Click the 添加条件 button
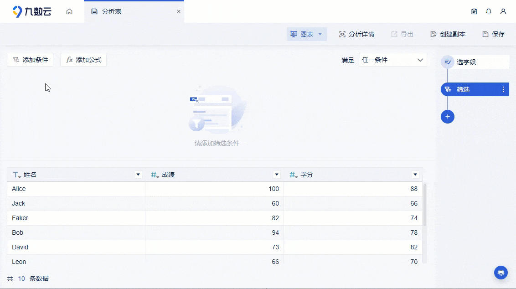The image size is (516, 289). (30, 60)
